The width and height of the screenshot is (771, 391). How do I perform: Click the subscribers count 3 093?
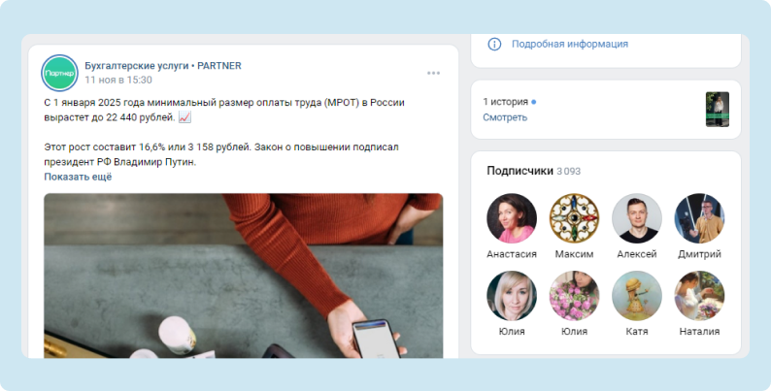568,171
